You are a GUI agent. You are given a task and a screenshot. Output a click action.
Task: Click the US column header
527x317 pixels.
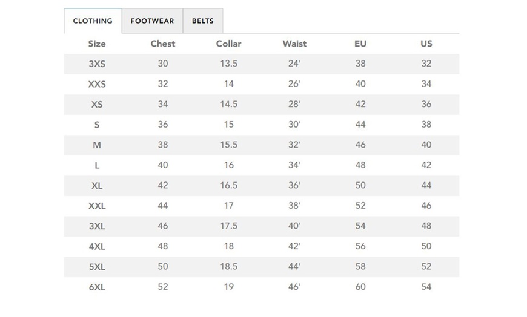point(426,44)
